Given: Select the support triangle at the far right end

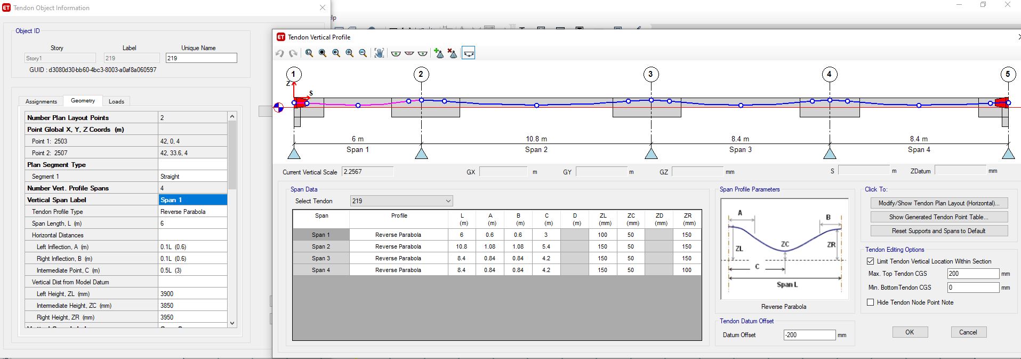Looking at the screenshot, I should point(1008,154).
